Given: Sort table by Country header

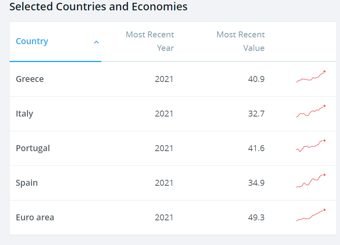Looking at the screenshot, I should coord(32,41).
